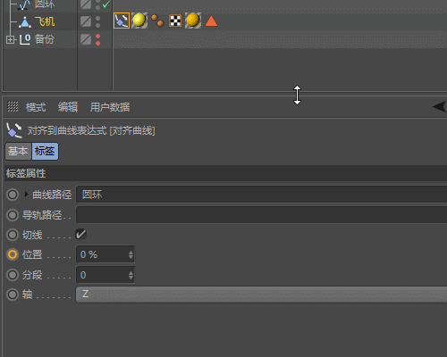This screenshot has width=447, height=357.
Task: Select the 备份 object name
Action: (x=45, y=39)
